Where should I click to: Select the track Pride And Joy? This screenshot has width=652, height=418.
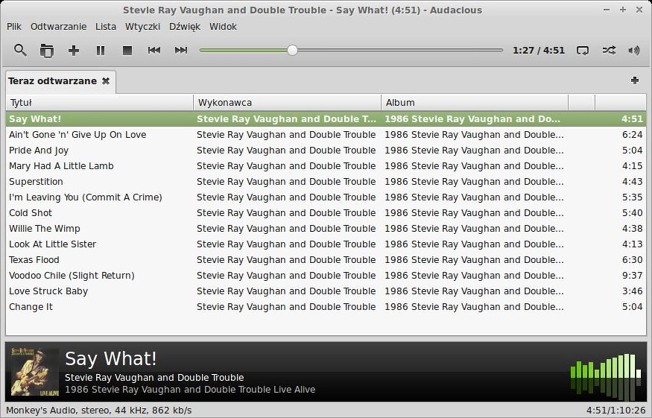326,150
